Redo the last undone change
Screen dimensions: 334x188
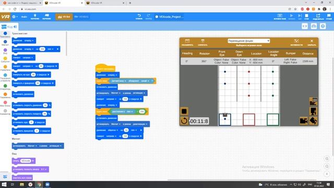tap(148, 17)
